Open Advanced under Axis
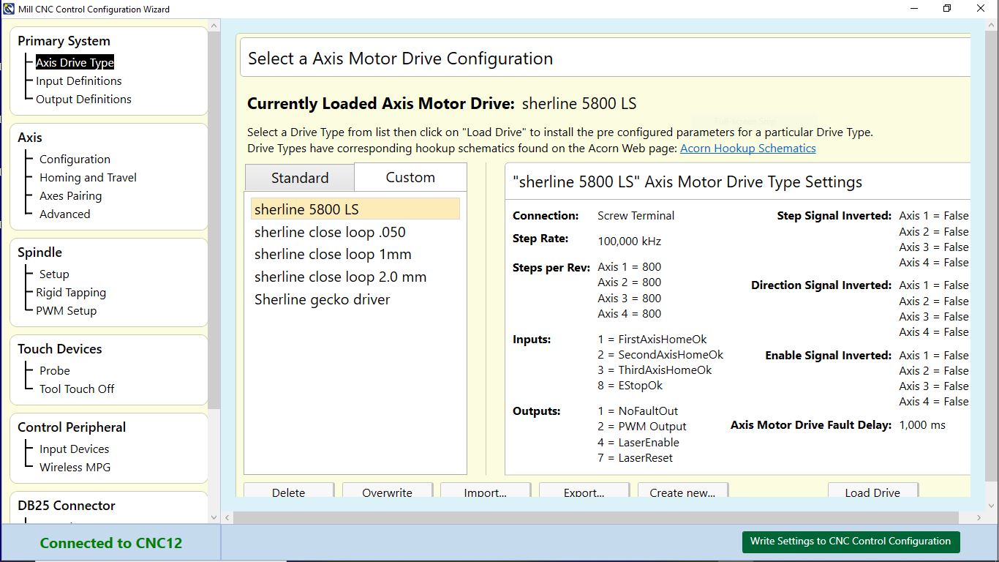The height and width of the screenshot is (562, 999). [x=64, y=214]
